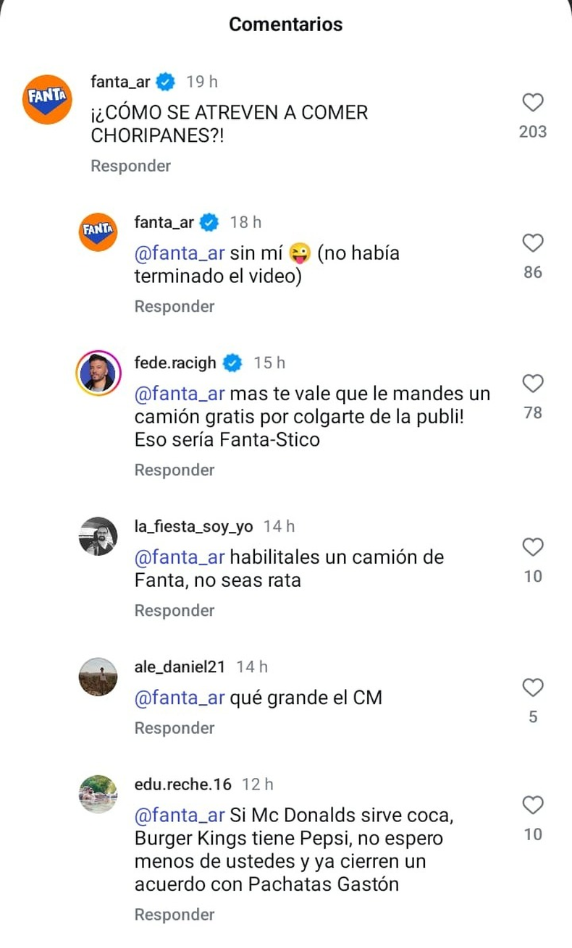This screenshot has height=948, width=572.
Task: Tap the verified badge next to fede.racigh
Action: point(232,363)
